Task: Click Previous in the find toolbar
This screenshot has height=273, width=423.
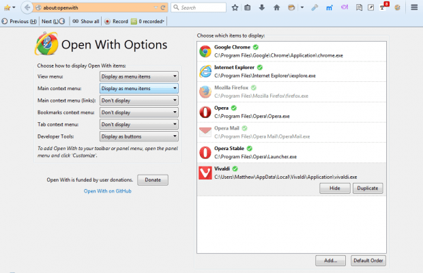Action: click(19, 21)
